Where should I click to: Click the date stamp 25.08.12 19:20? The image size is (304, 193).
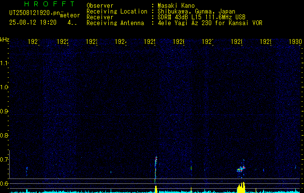[x=33, y=23]
